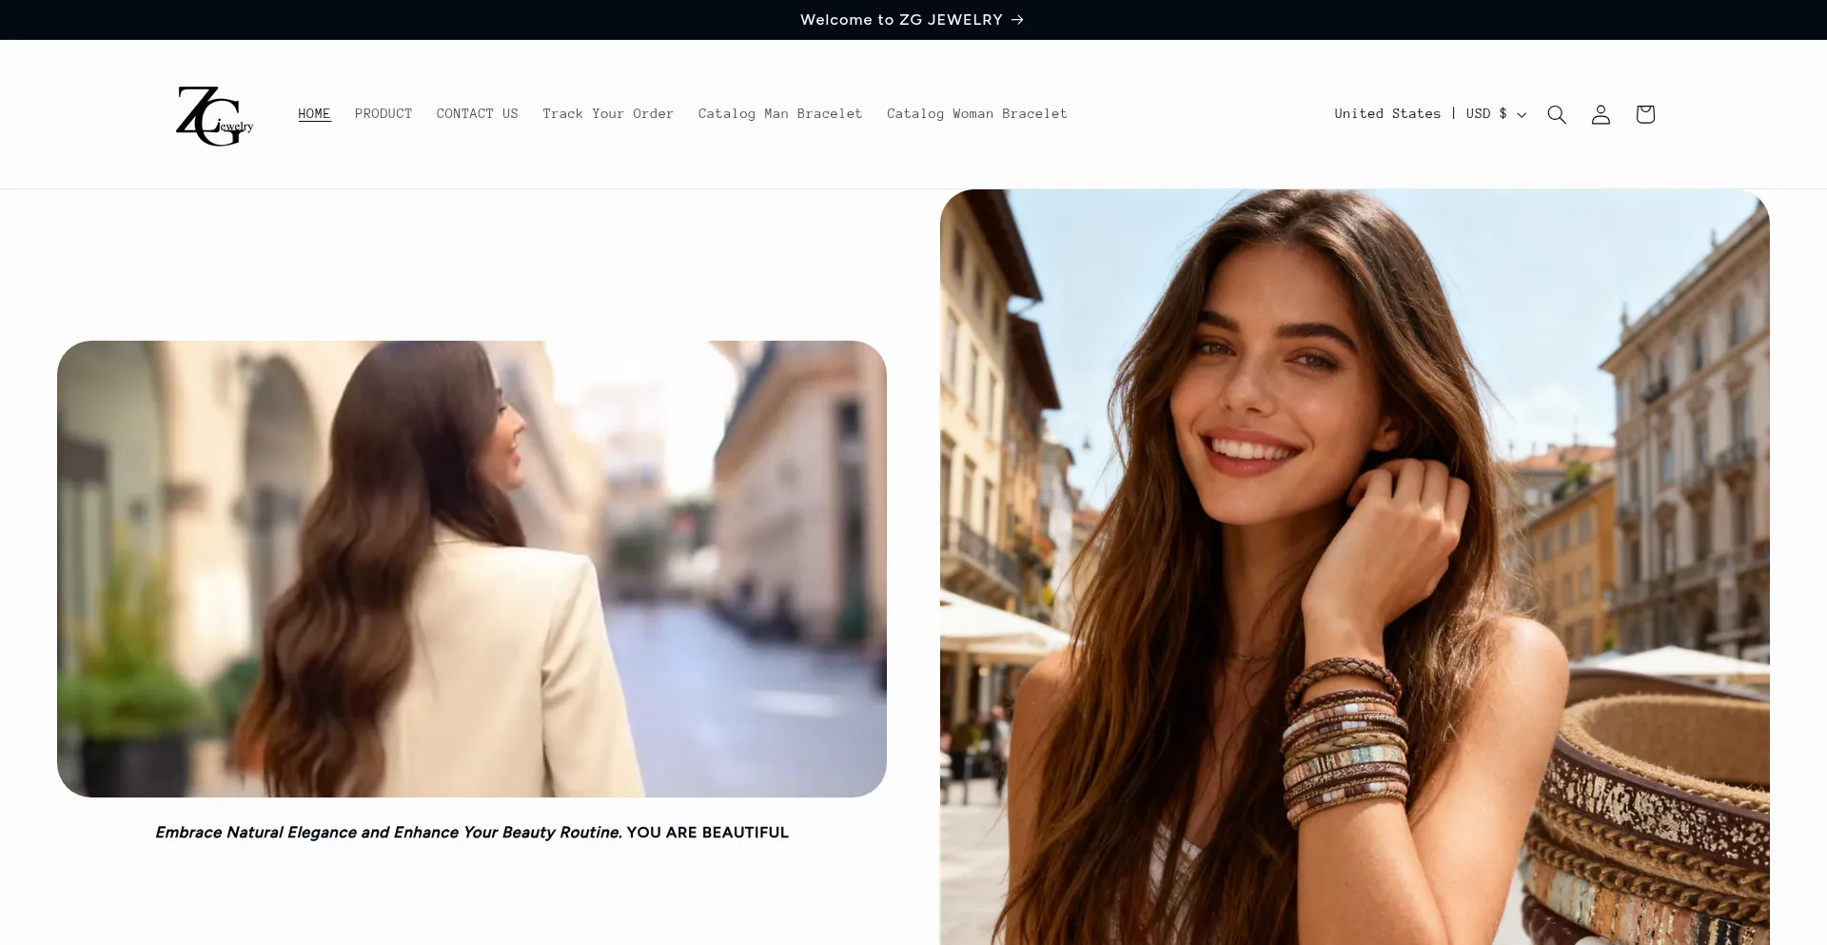The width and height of the screenshot is (1827, 945).
Task: Open the search magnifier icon
Action: (1557, 114)
